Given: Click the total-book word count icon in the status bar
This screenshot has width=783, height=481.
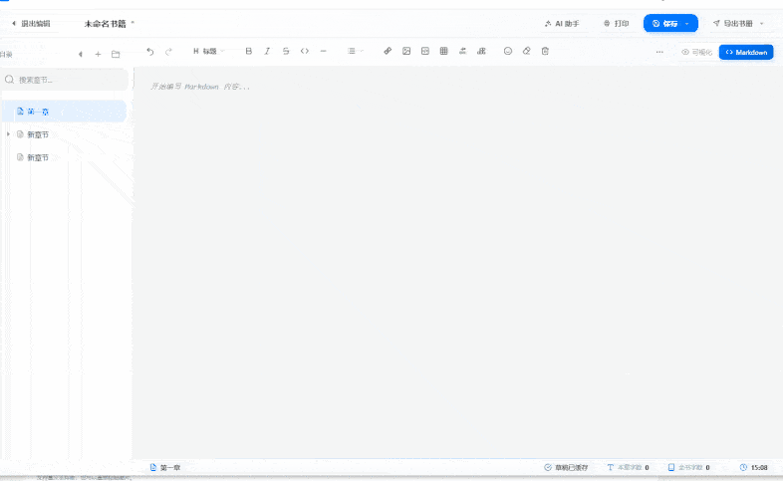Looking at the screenshot, I should [671, 467].
